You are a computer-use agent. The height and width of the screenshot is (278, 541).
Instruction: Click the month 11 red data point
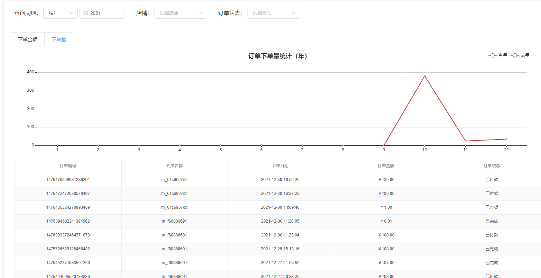(465, 141)
